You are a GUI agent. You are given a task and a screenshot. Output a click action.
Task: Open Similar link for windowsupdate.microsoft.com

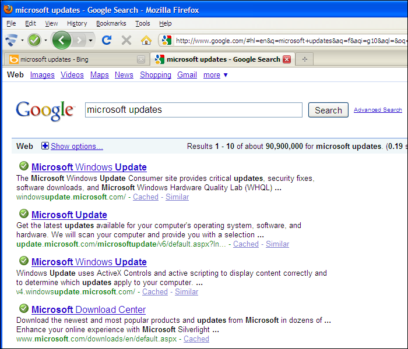coord(177,197)
